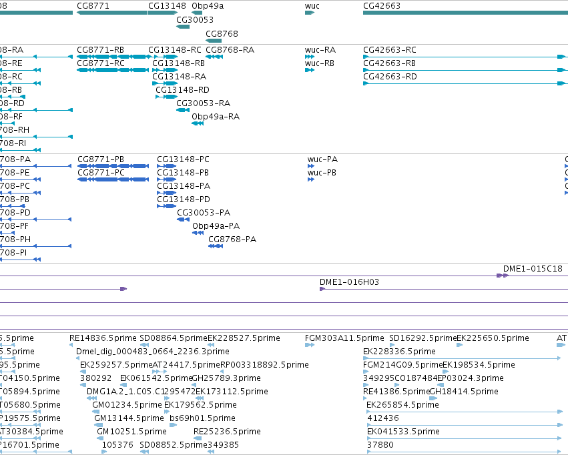Click the CG8768-RA transcript label
Image resolution: width=568 pixels, height=455 pixels.
[230, 49]
